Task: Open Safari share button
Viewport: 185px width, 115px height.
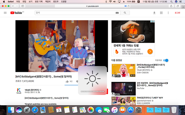Action: coord(171,6)
